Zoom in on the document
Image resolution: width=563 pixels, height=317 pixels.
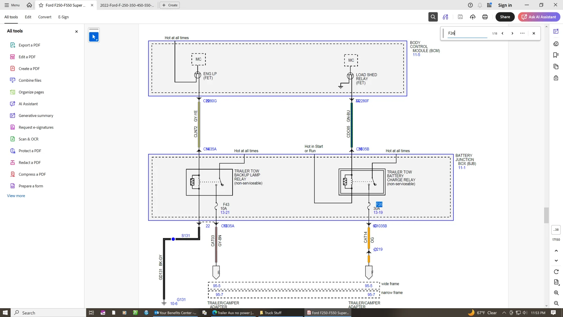click(x=556, y=293)
